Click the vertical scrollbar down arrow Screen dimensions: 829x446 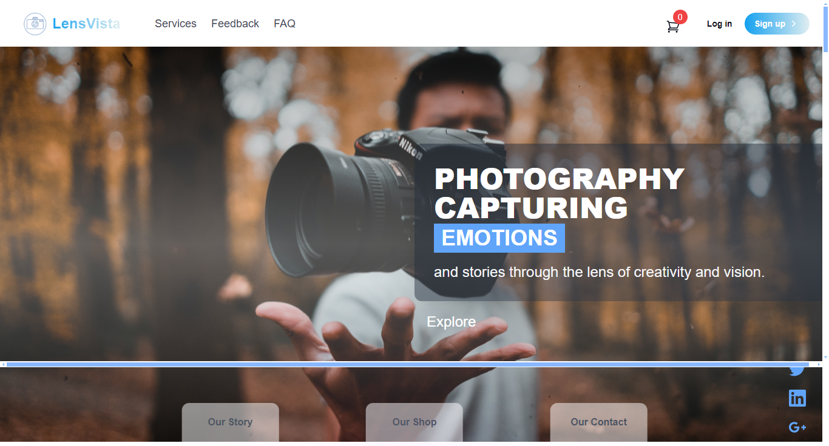tap(825, 358)
